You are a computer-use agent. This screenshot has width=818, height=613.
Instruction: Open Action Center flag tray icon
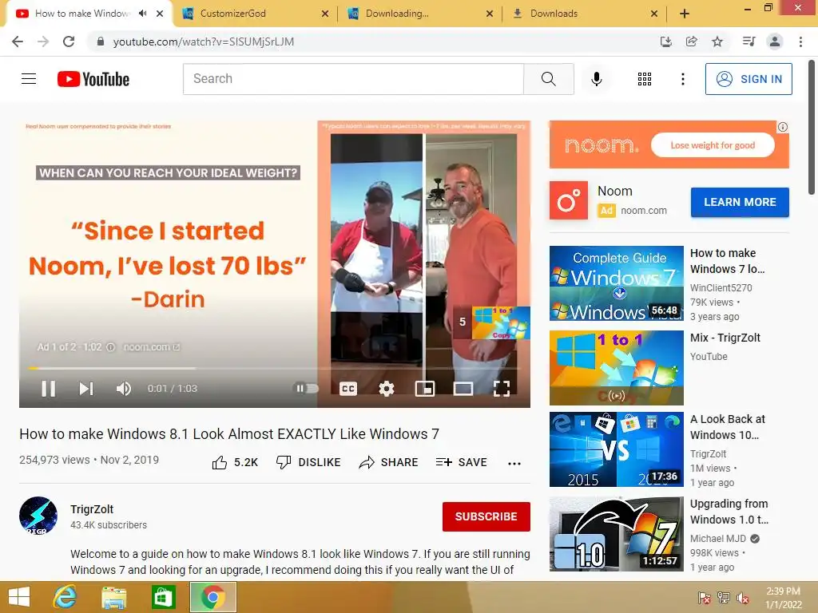pyautogui.click(x=705, y=598)
